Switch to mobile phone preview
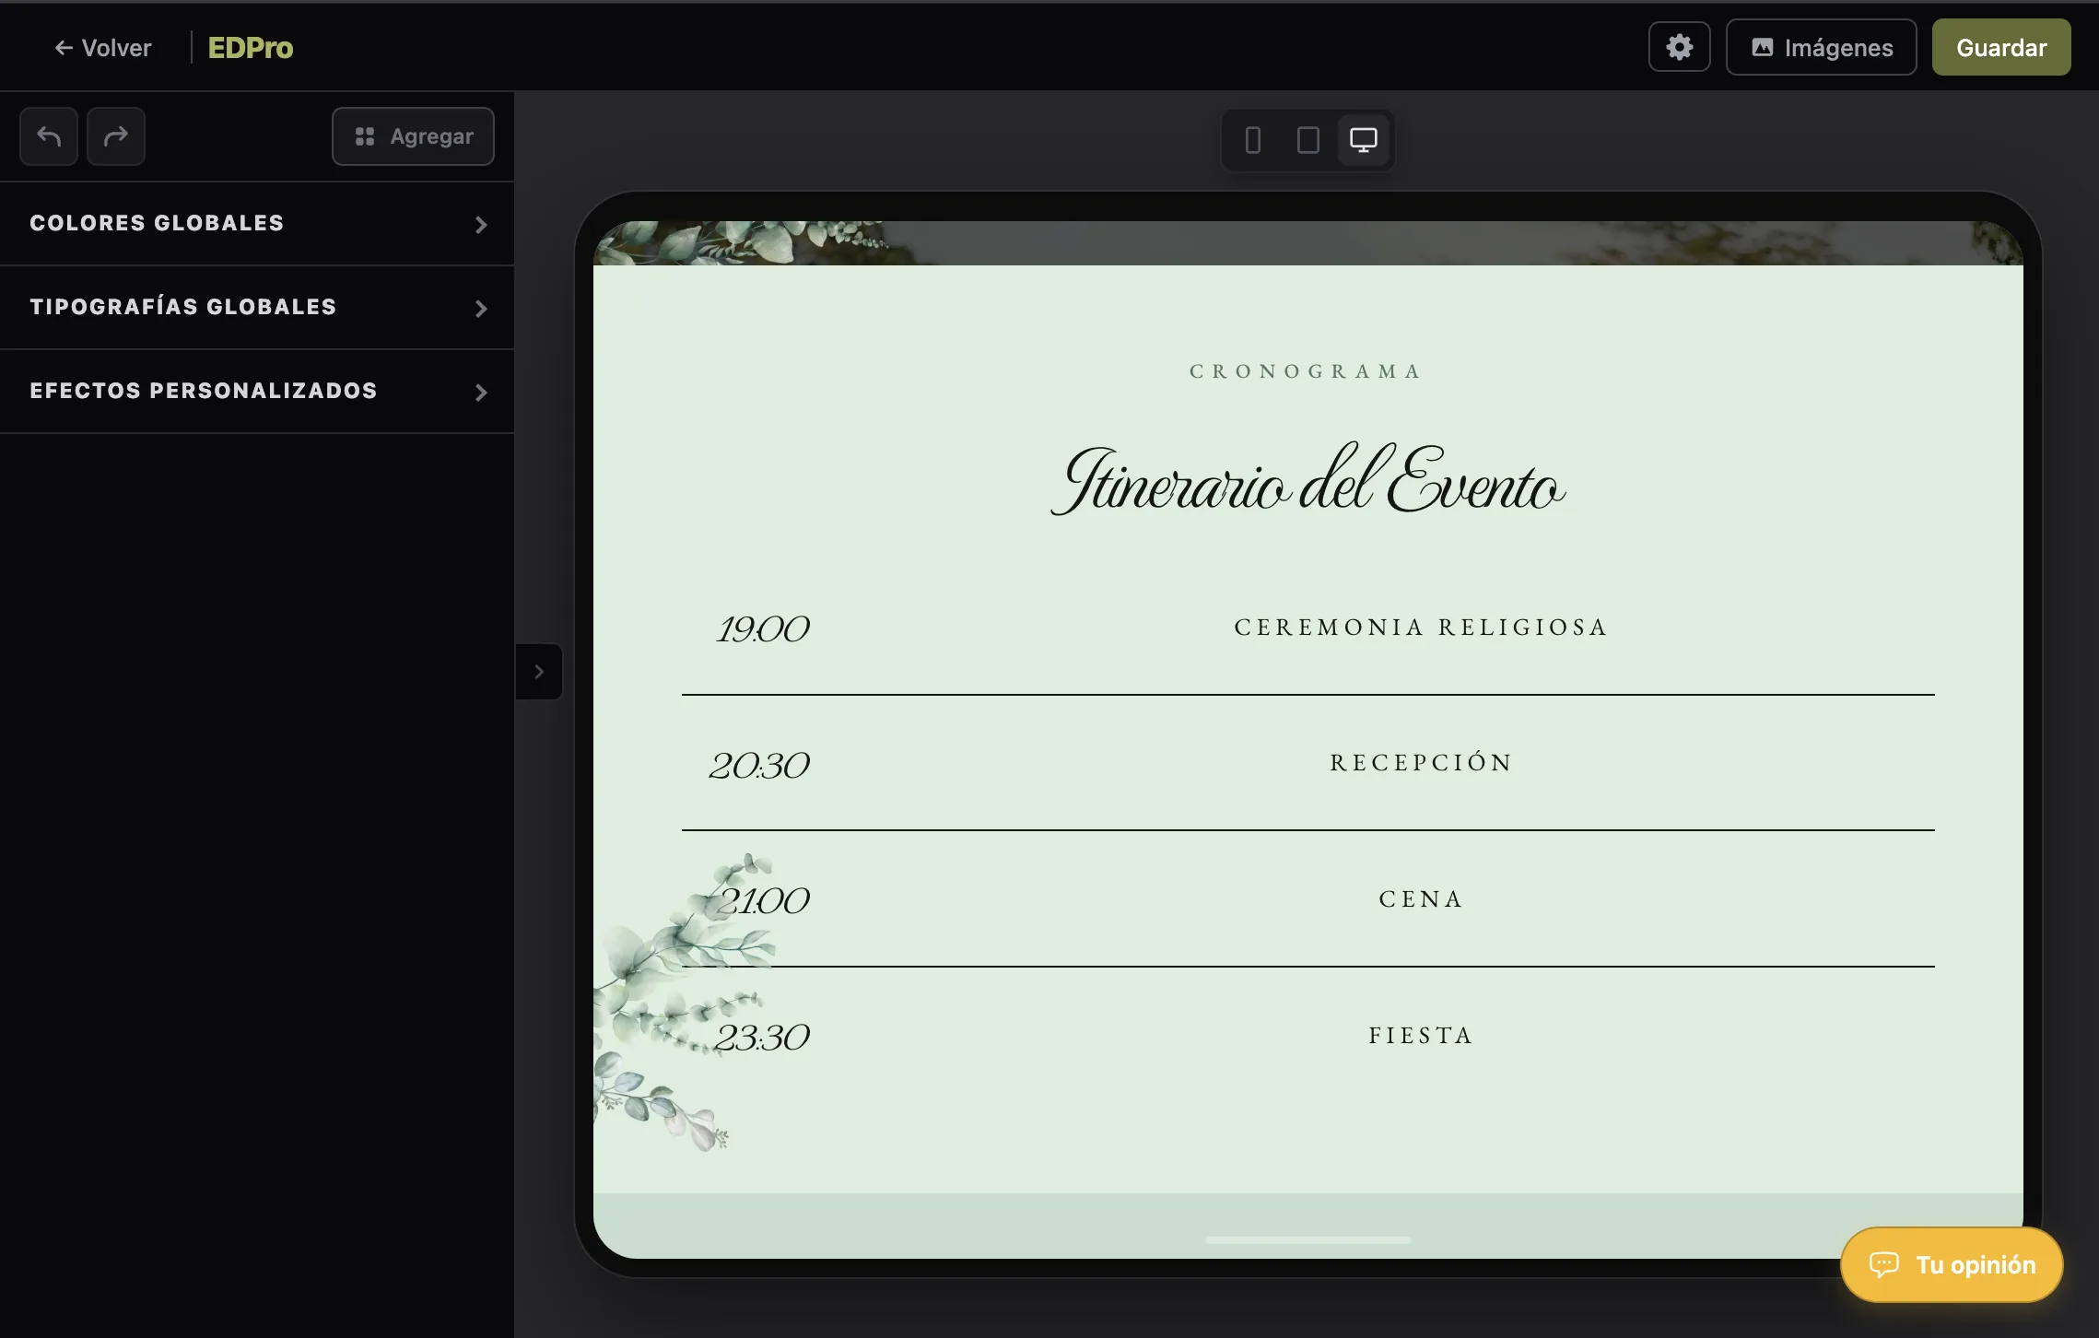2099x1338 pixels. (1253, 140)
